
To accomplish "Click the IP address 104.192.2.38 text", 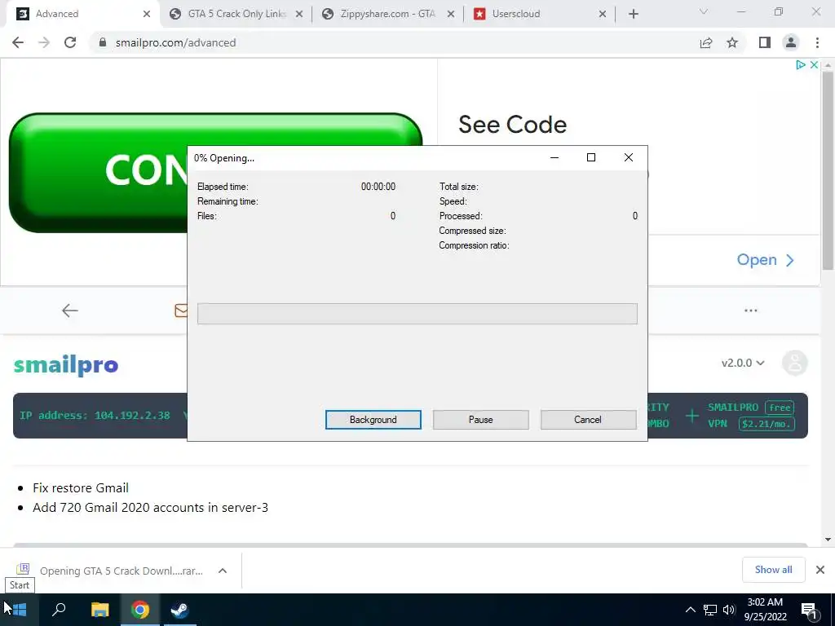I will pyautogui.click(x=95, y=415).
